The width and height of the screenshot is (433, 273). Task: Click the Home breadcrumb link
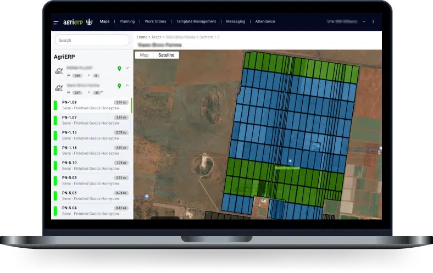(142, 37)
